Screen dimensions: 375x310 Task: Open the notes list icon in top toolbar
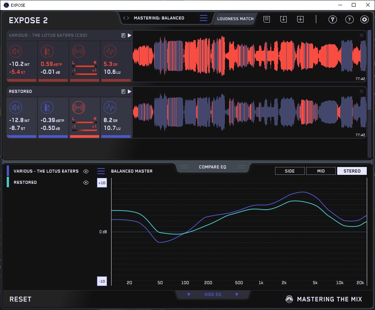pos(267,19)
